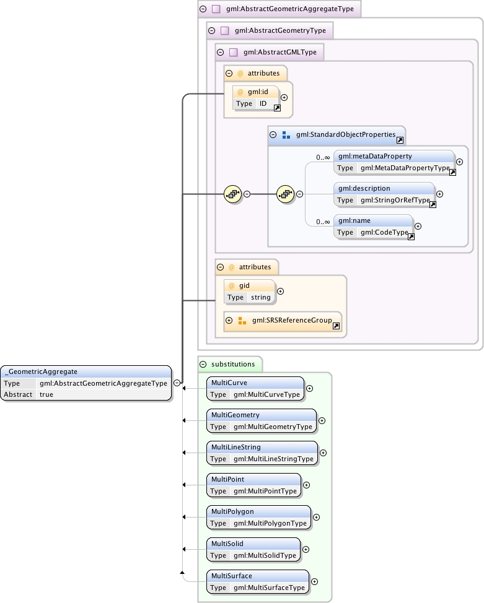The image size is (484, 603).
Task: Expand the MultiPolygon substitution
Action: (x=316, y=517)
